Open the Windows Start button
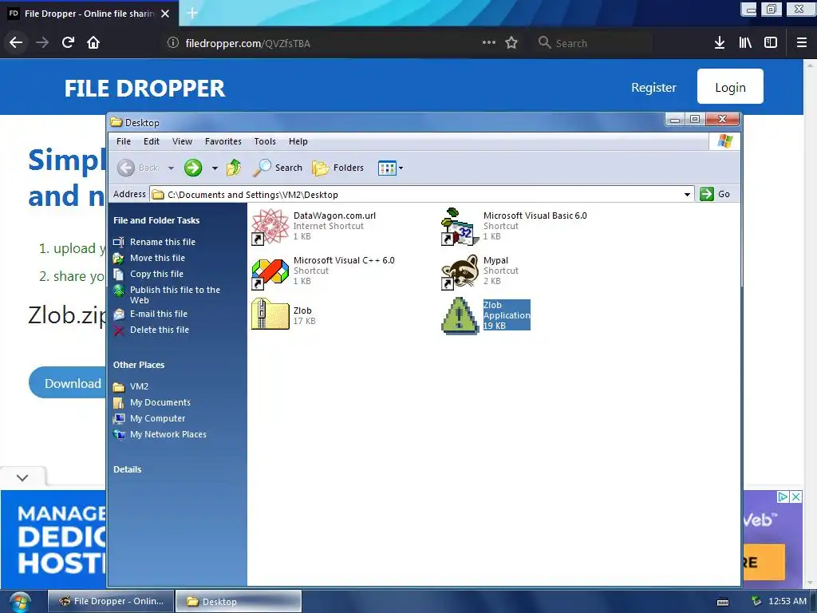 (19, 602)
